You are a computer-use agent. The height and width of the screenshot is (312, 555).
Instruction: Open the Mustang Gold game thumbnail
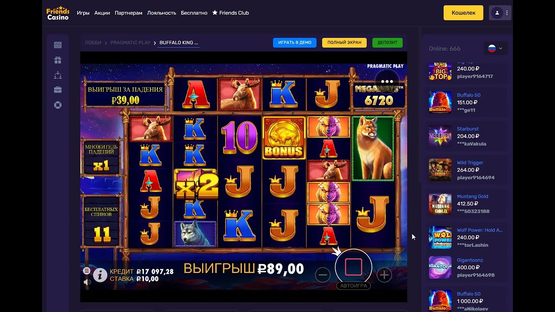click(440, 204)
